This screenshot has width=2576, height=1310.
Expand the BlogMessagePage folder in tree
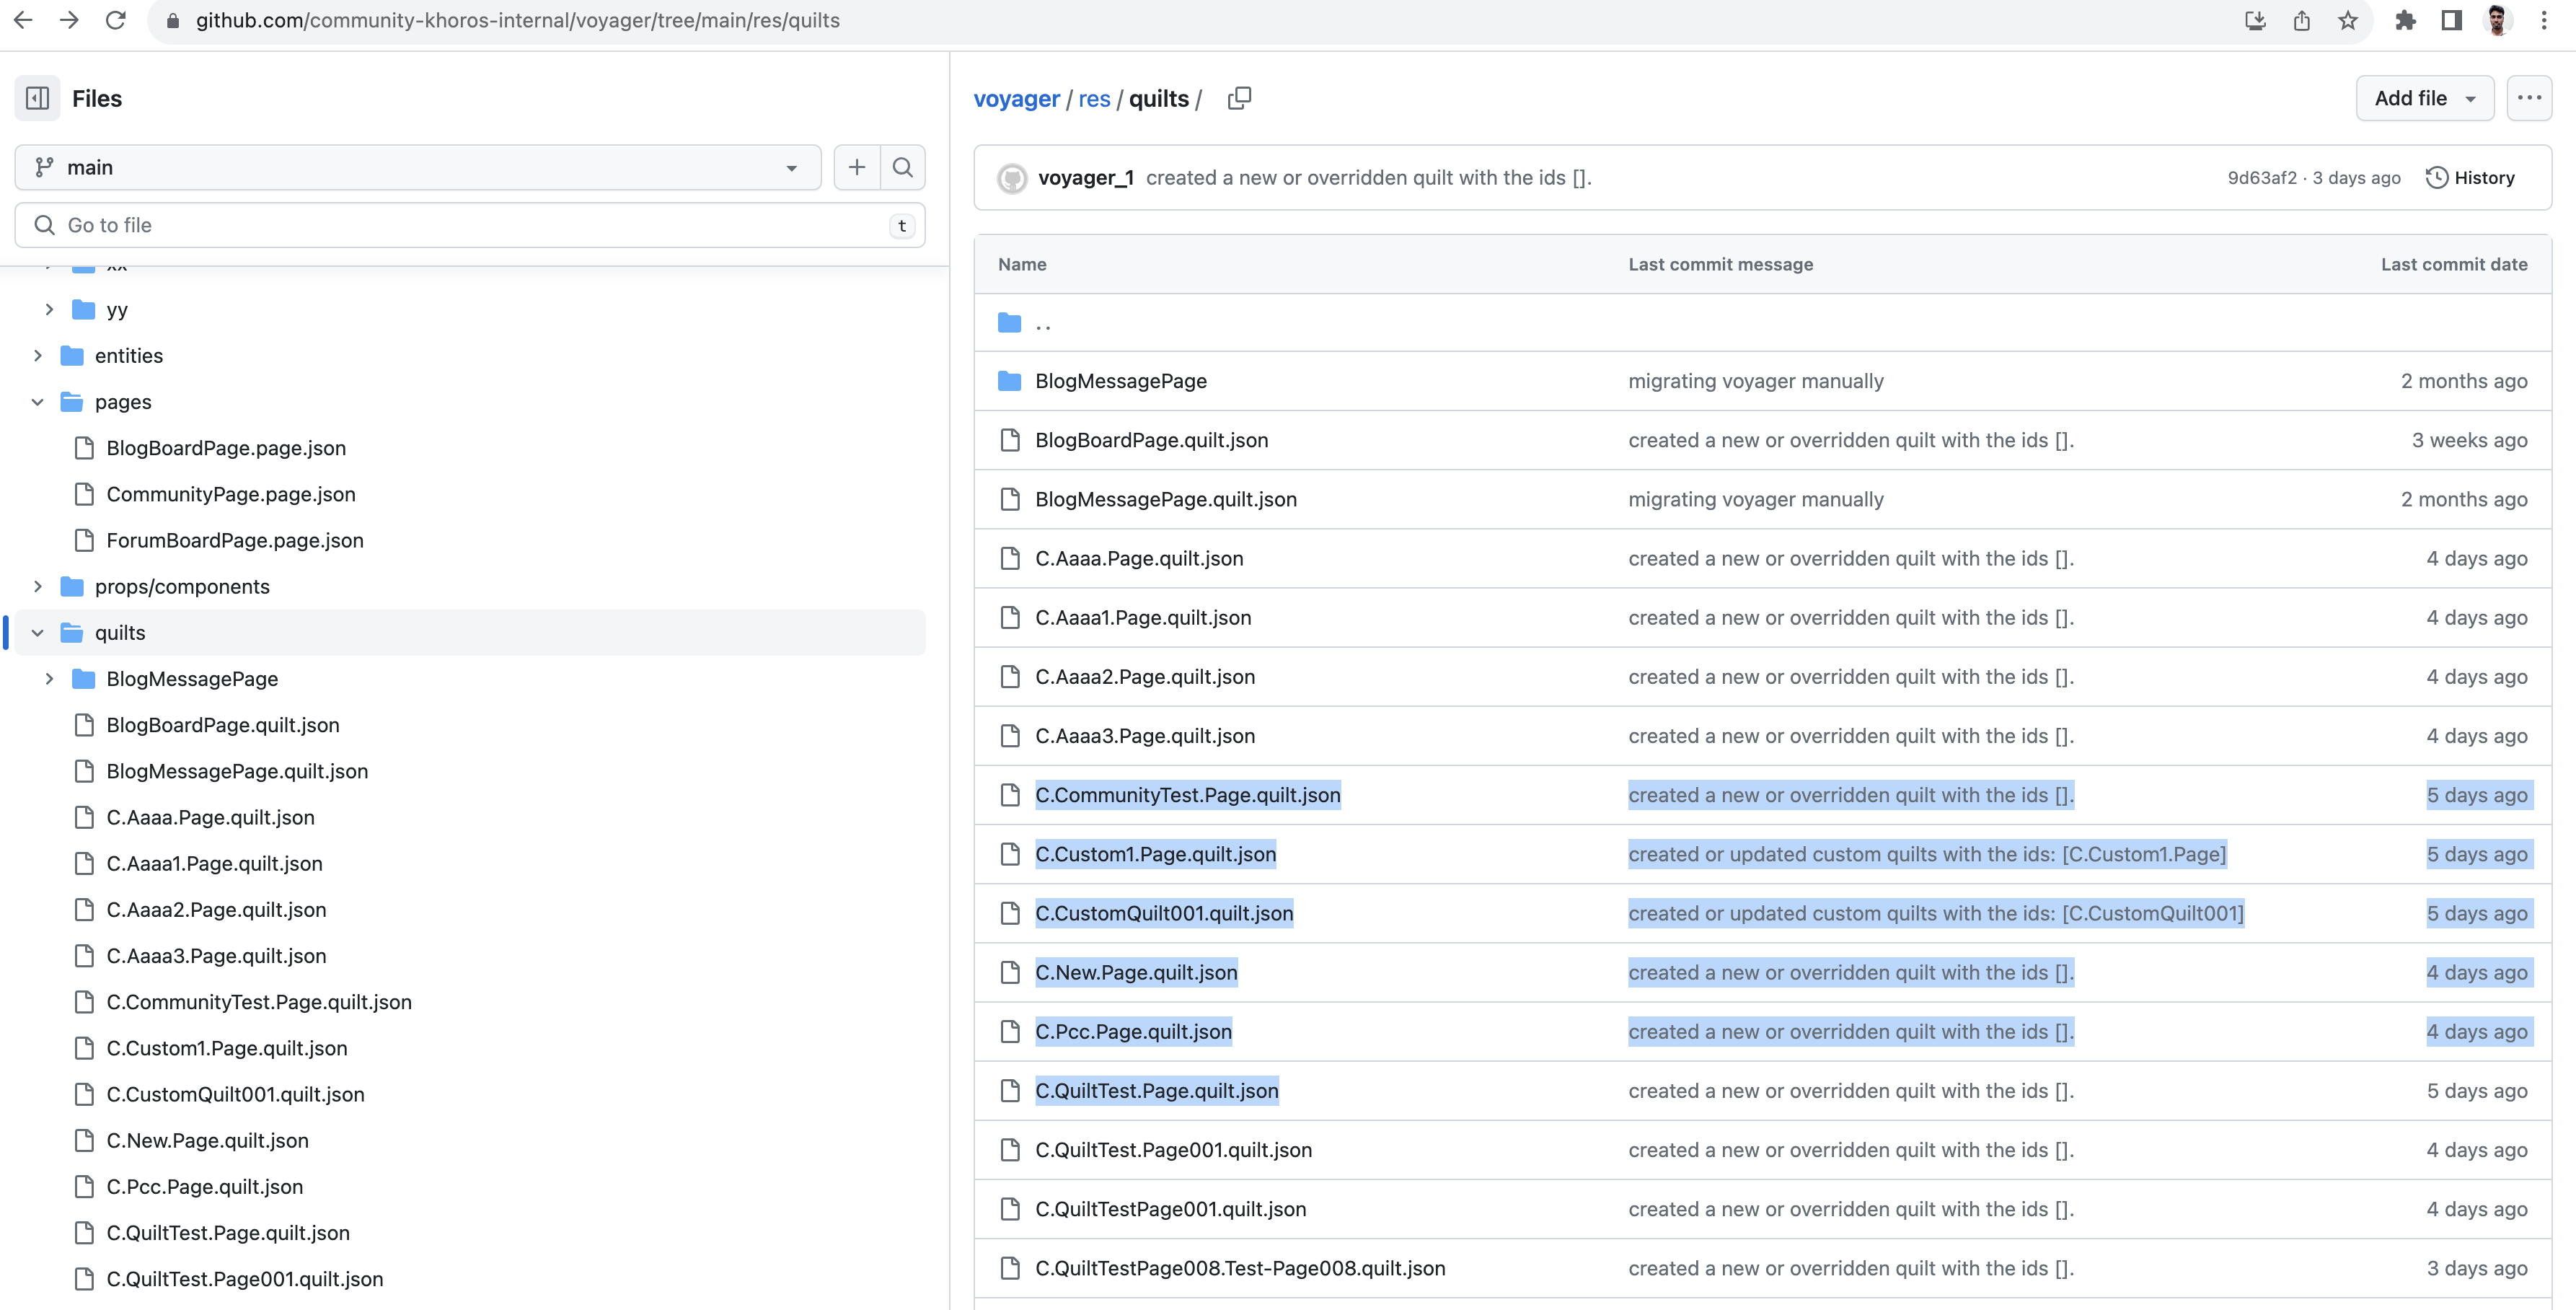pyautogui.click(x=49, y=678)
